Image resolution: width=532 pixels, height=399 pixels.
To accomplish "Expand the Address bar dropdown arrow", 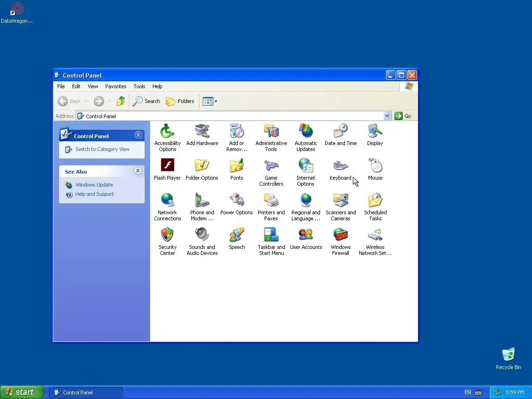I will pyautogui.click(x=387, y=116).
